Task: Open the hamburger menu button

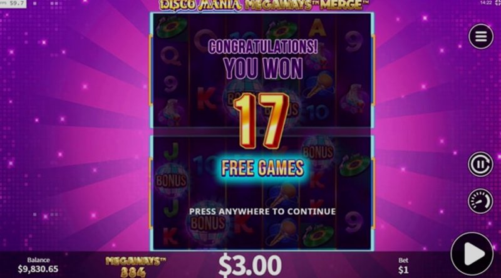Action: [x=480, y=36]
